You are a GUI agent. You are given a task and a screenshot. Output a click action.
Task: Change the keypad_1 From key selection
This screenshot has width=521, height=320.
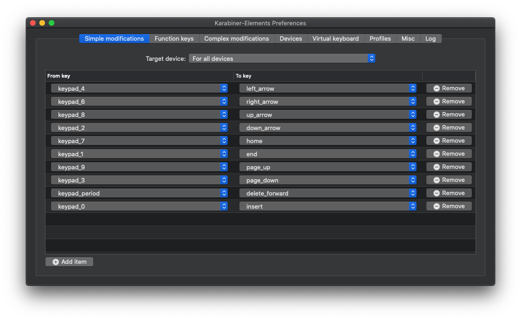tap(139, 154)
